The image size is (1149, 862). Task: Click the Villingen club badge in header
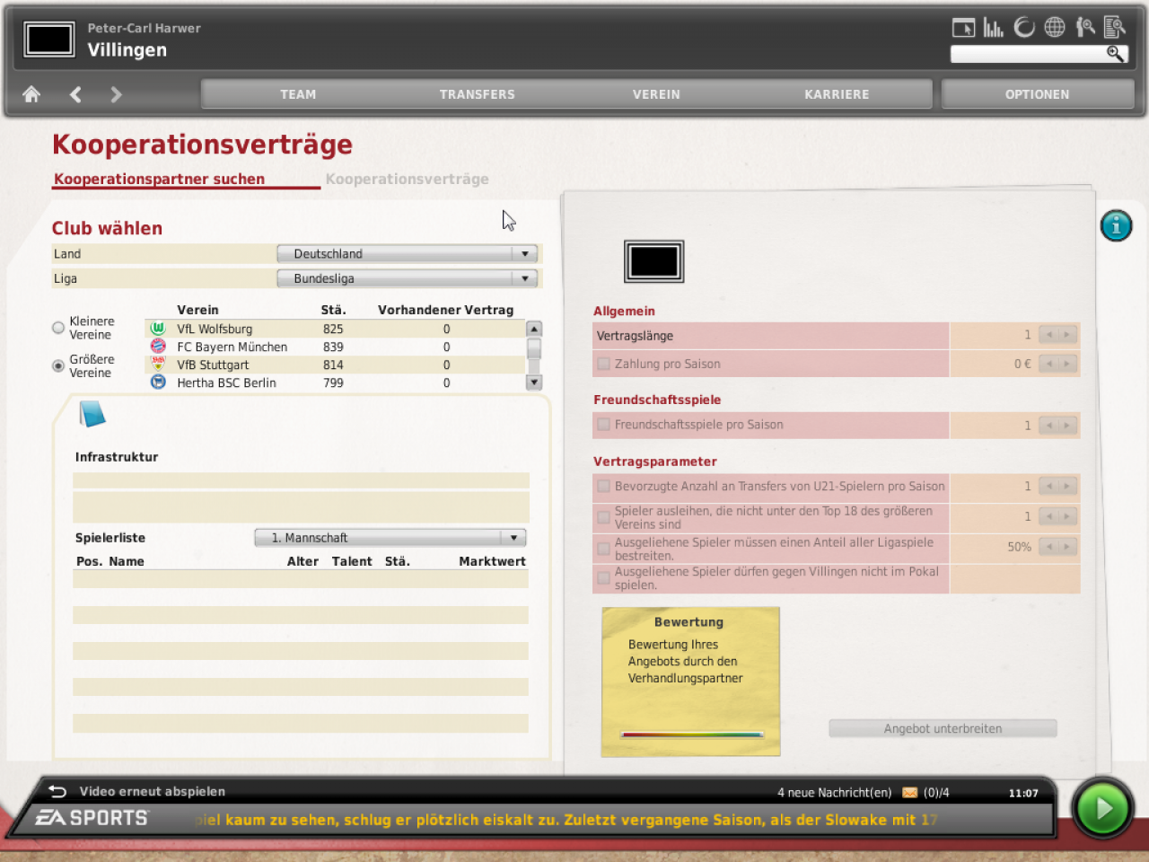click(49, 40)
